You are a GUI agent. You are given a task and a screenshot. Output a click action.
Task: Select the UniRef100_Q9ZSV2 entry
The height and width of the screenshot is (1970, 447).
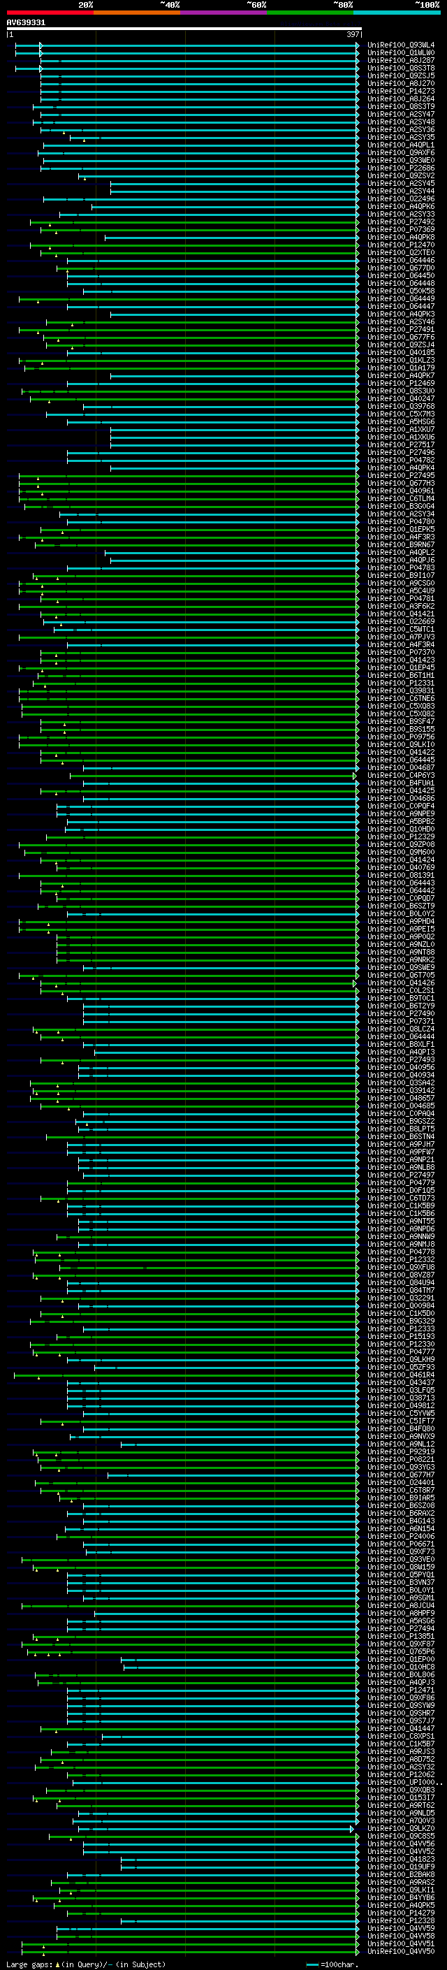pyautogui.click(x=401, y=176)
